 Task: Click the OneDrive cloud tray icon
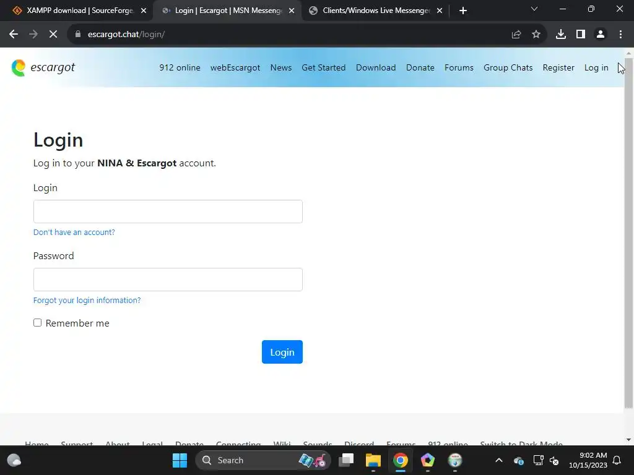519,460
